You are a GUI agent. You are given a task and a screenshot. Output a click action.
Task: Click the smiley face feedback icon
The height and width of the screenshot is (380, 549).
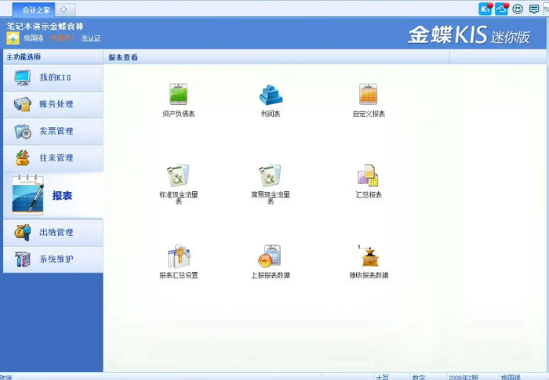coord(518,9)
